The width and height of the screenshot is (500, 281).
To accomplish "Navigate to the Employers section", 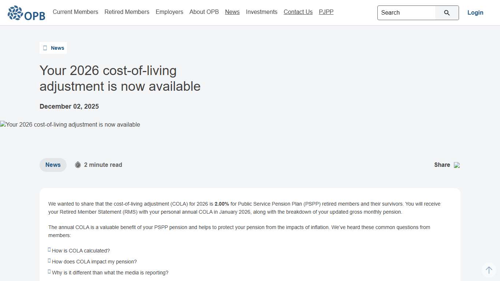I will (x=169, y=12).
